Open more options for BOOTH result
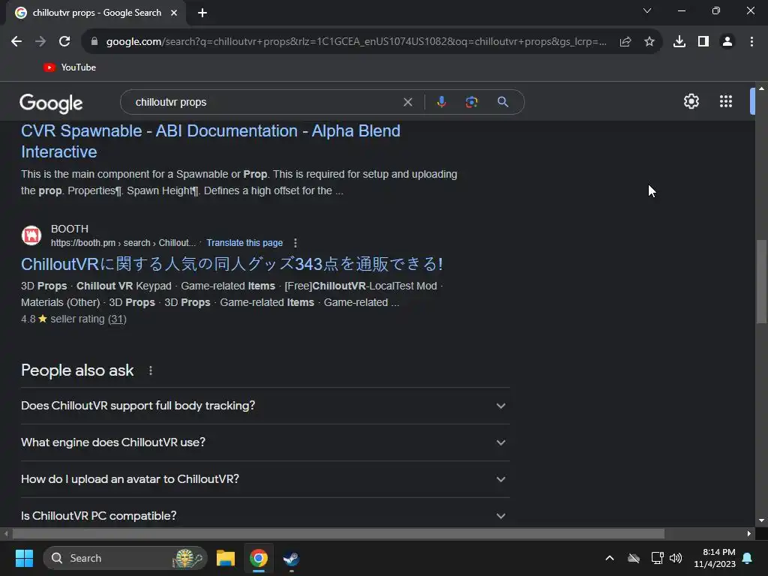Image resolution: width=768 pixels, height=576 pixels. [x=295, y=243]
